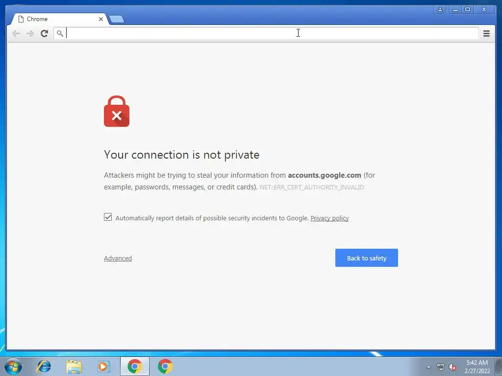Click the accounts.google.com domain text
The width and height of the screenshot is (502, 376).
pyautogui.click(x=325, y=175)
